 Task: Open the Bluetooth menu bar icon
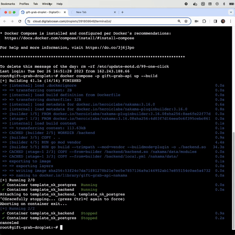[x=224, y=4]
